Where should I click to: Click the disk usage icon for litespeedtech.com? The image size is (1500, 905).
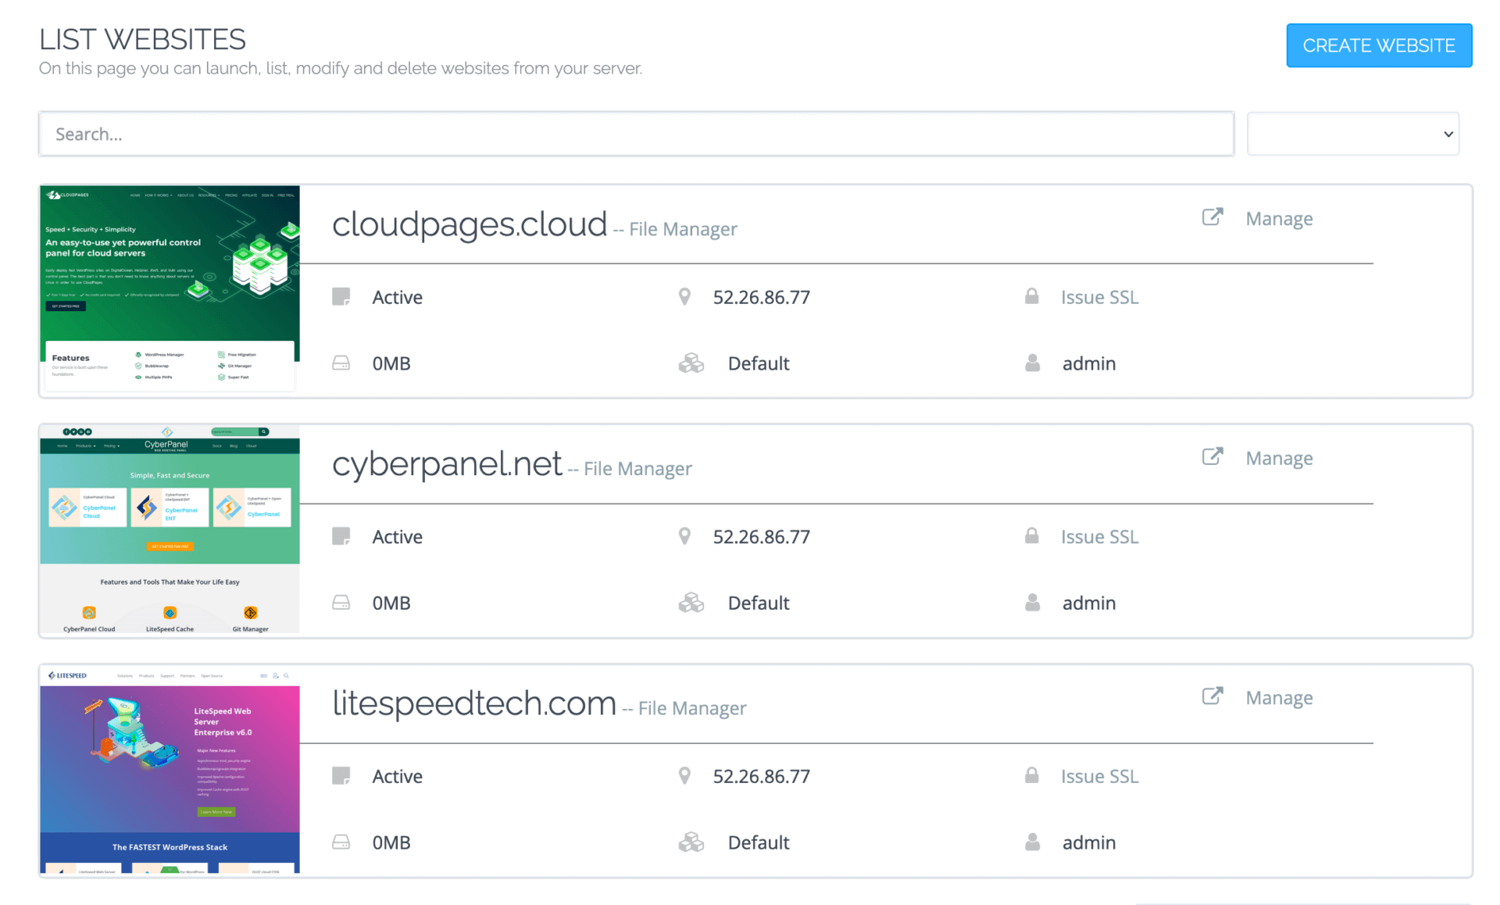341,842
